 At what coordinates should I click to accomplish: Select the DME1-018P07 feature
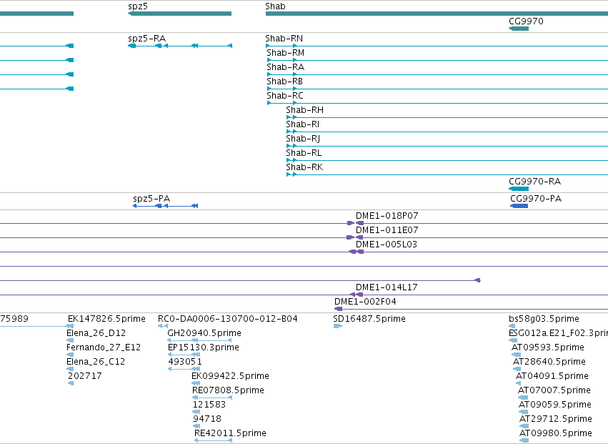point(387,216)
